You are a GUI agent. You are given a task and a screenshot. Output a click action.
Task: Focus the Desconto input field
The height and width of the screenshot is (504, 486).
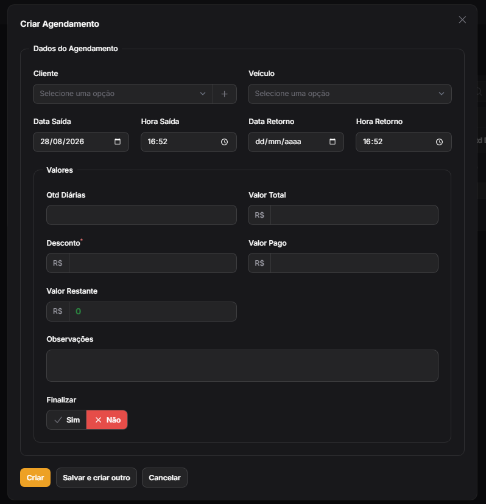point(153,263)
